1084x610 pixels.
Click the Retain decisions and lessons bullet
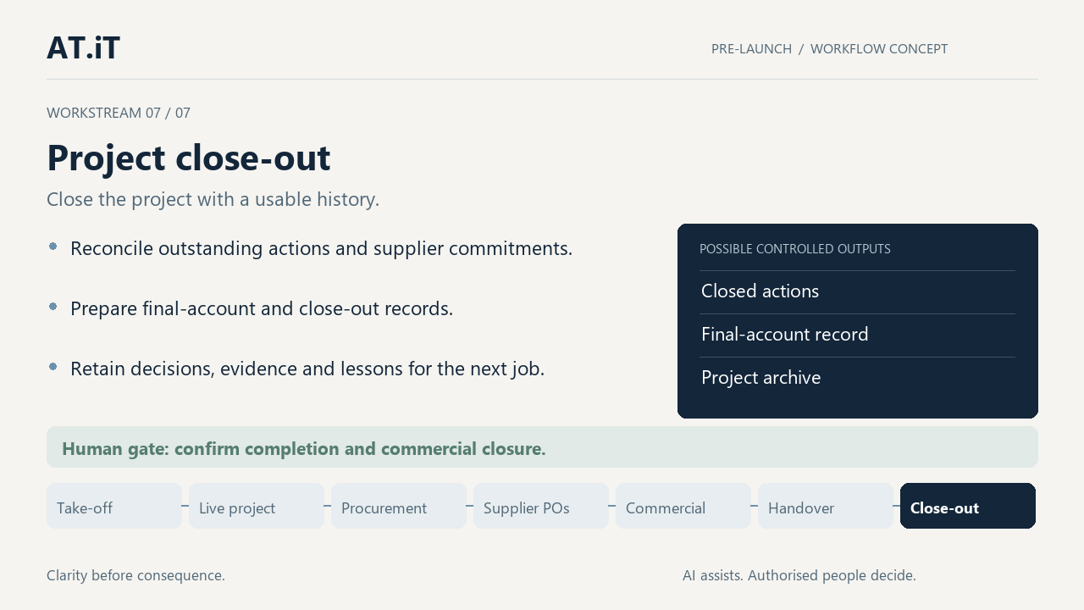(307, 369)
